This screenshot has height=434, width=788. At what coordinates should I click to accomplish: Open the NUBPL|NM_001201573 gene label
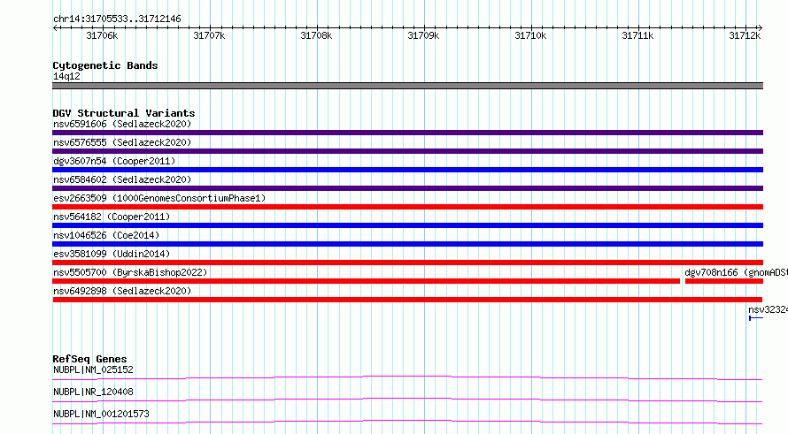point(101,414)
